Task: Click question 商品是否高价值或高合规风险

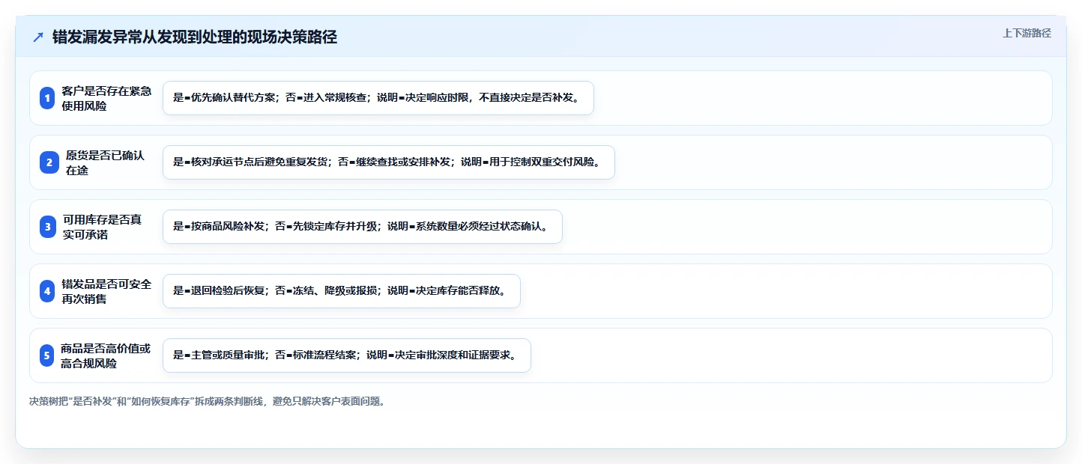Action: 106,355
